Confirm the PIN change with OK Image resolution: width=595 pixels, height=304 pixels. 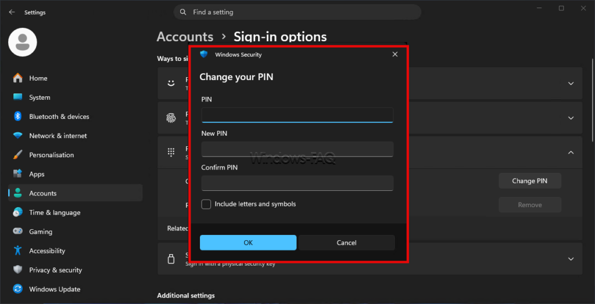[x=248, y=243]
